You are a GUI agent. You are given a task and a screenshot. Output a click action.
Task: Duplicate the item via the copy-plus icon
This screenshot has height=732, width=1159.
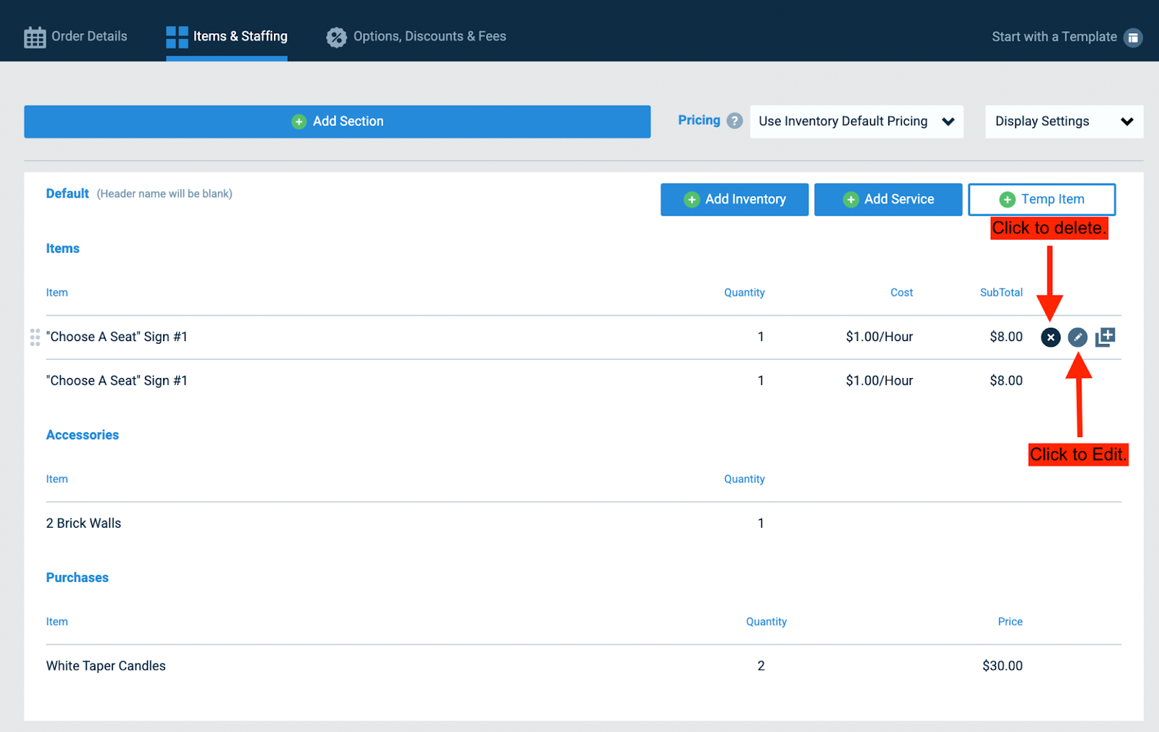click(1105, 336)
